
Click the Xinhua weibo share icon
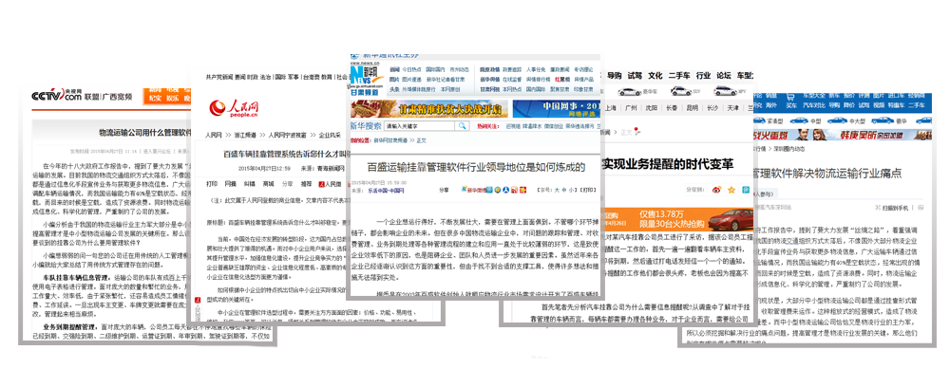point(473,190)
